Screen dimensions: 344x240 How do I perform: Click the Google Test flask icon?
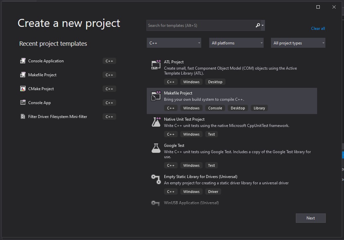pos(156,148)
